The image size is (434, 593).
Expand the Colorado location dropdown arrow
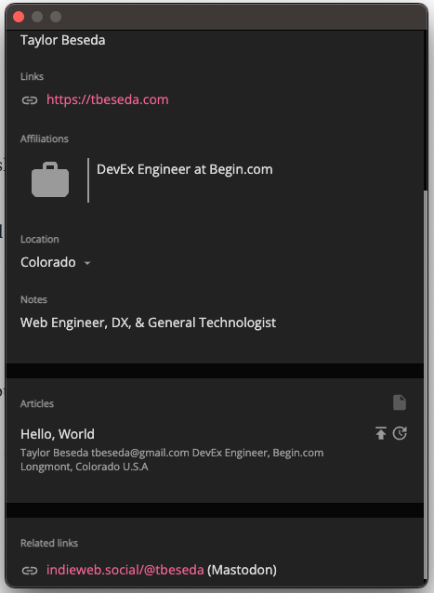(87, 263)
